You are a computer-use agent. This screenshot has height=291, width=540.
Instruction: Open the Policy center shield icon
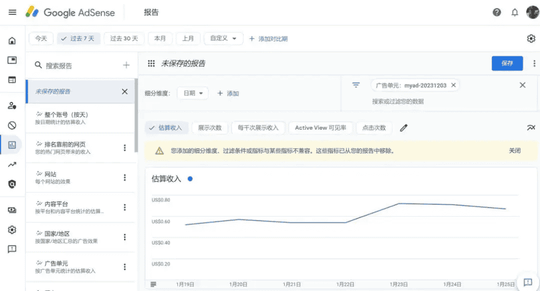point(12,184)
